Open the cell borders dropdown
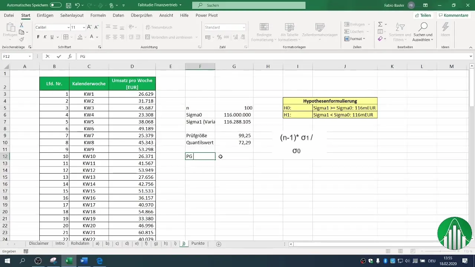The image size is (475, 267). [72, 37]
